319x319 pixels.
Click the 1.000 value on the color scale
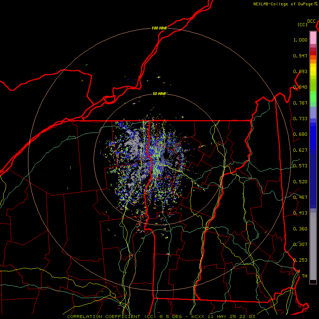[300, 40]
